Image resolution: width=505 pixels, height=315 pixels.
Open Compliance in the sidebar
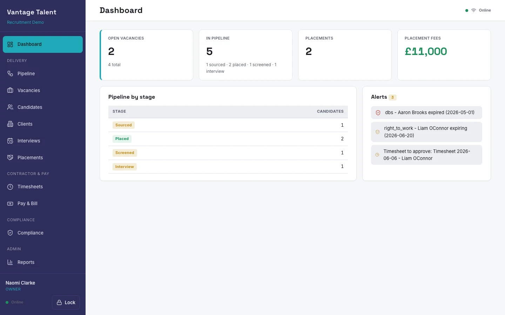[x=43, y=233]
